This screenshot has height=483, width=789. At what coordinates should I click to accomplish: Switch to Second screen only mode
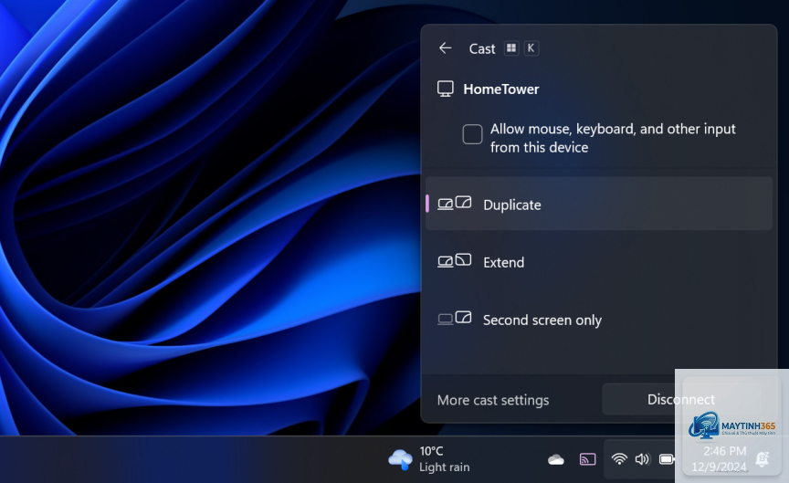pyautogui.click(x=599, y=320)
